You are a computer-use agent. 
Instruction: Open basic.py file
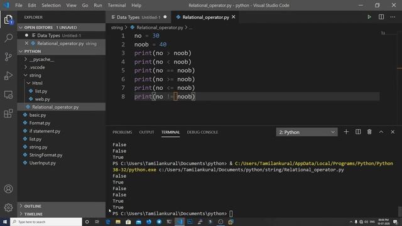click(x=62, y=115)
